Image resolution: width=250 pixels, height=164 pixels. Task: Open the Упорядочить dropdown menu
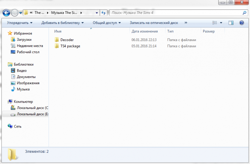tap(19, 23)
